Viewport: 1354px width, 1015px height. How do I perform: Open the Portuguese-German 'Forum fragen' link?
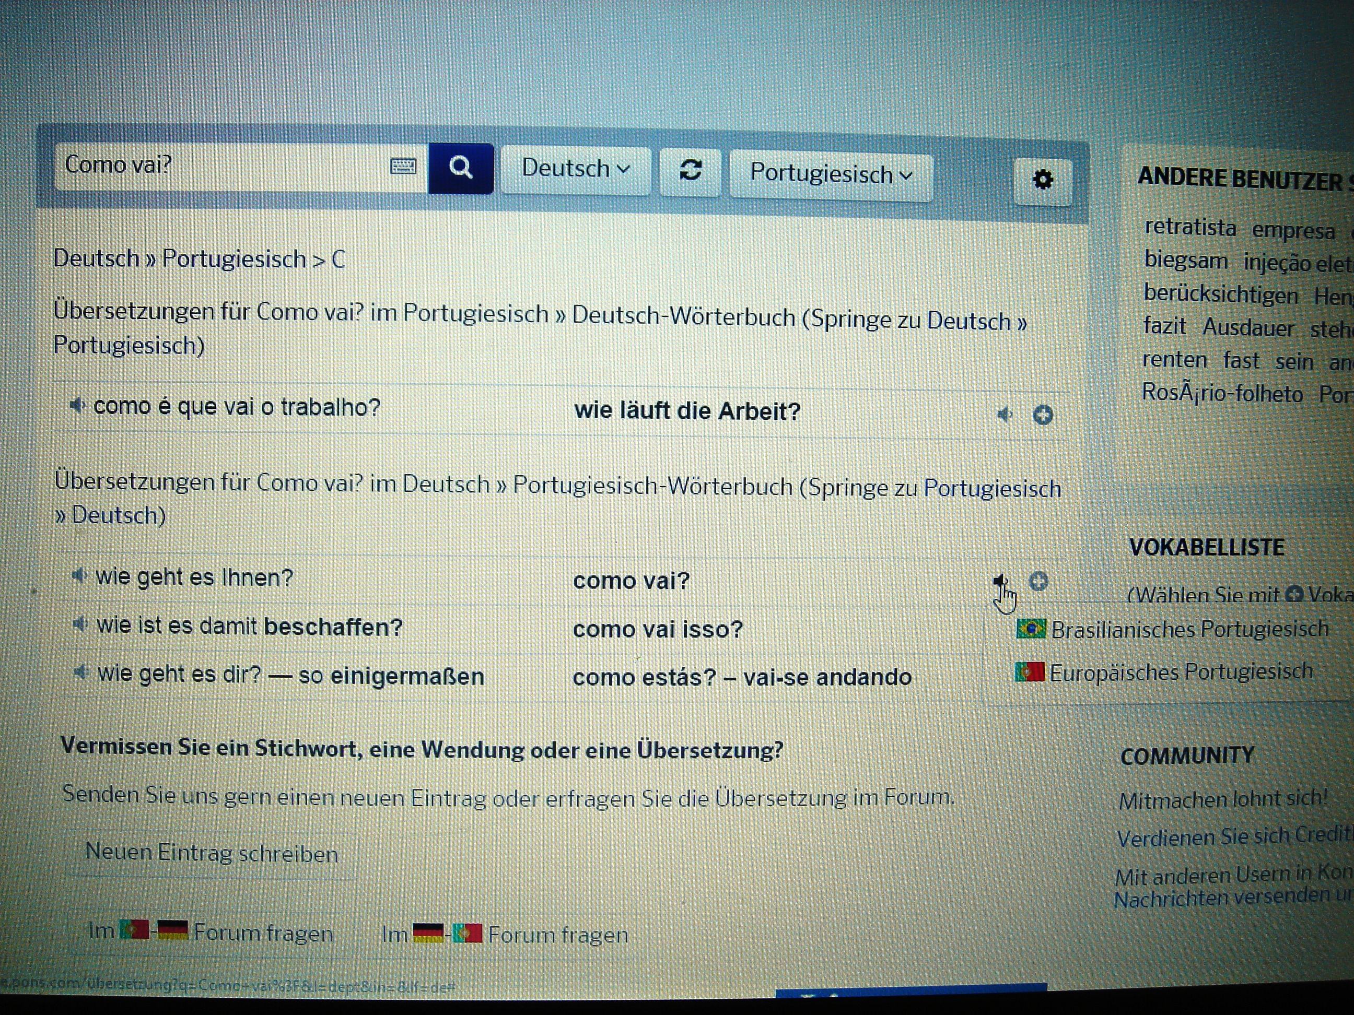tap(210, 932)
